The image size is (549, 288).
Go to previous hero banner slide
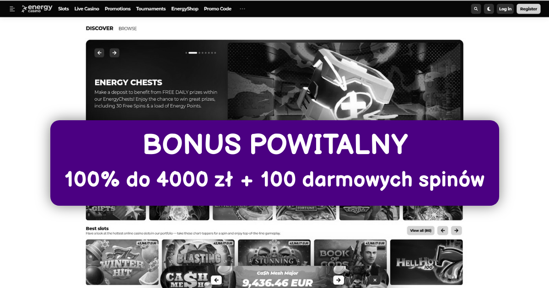tap(99, 53)
